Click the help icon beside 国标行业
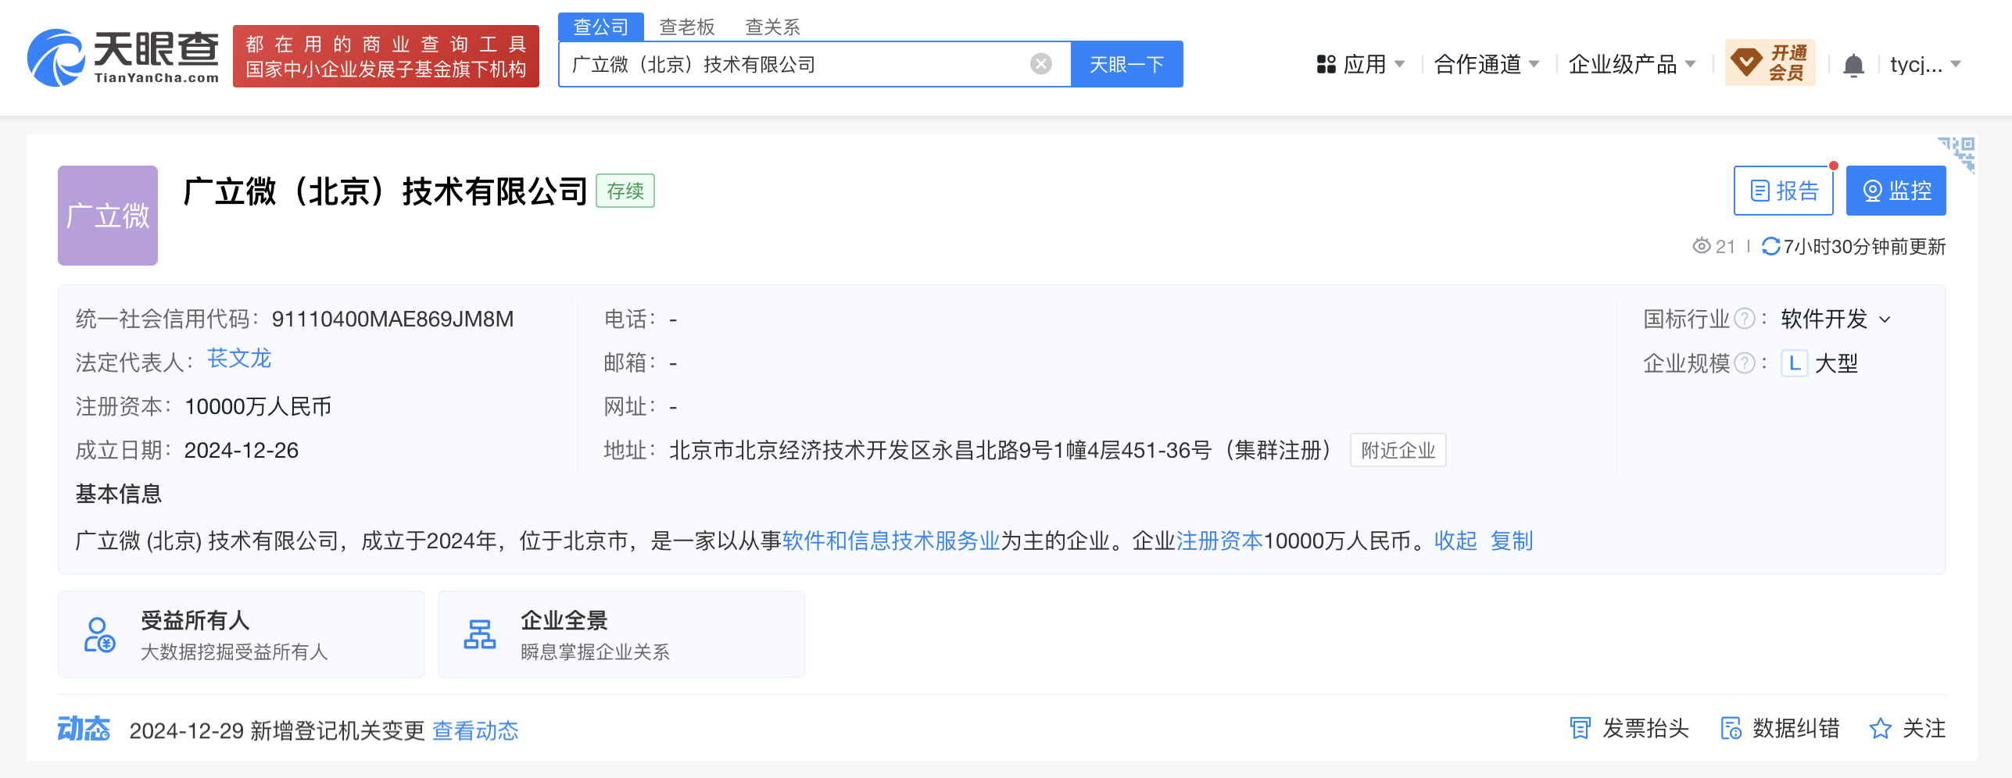The height and width of the screenshot is (778, 2012). click(1745, 319)
